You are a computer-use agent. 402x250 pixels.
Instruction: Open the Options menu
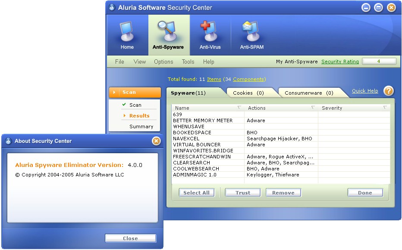[163, 62]
